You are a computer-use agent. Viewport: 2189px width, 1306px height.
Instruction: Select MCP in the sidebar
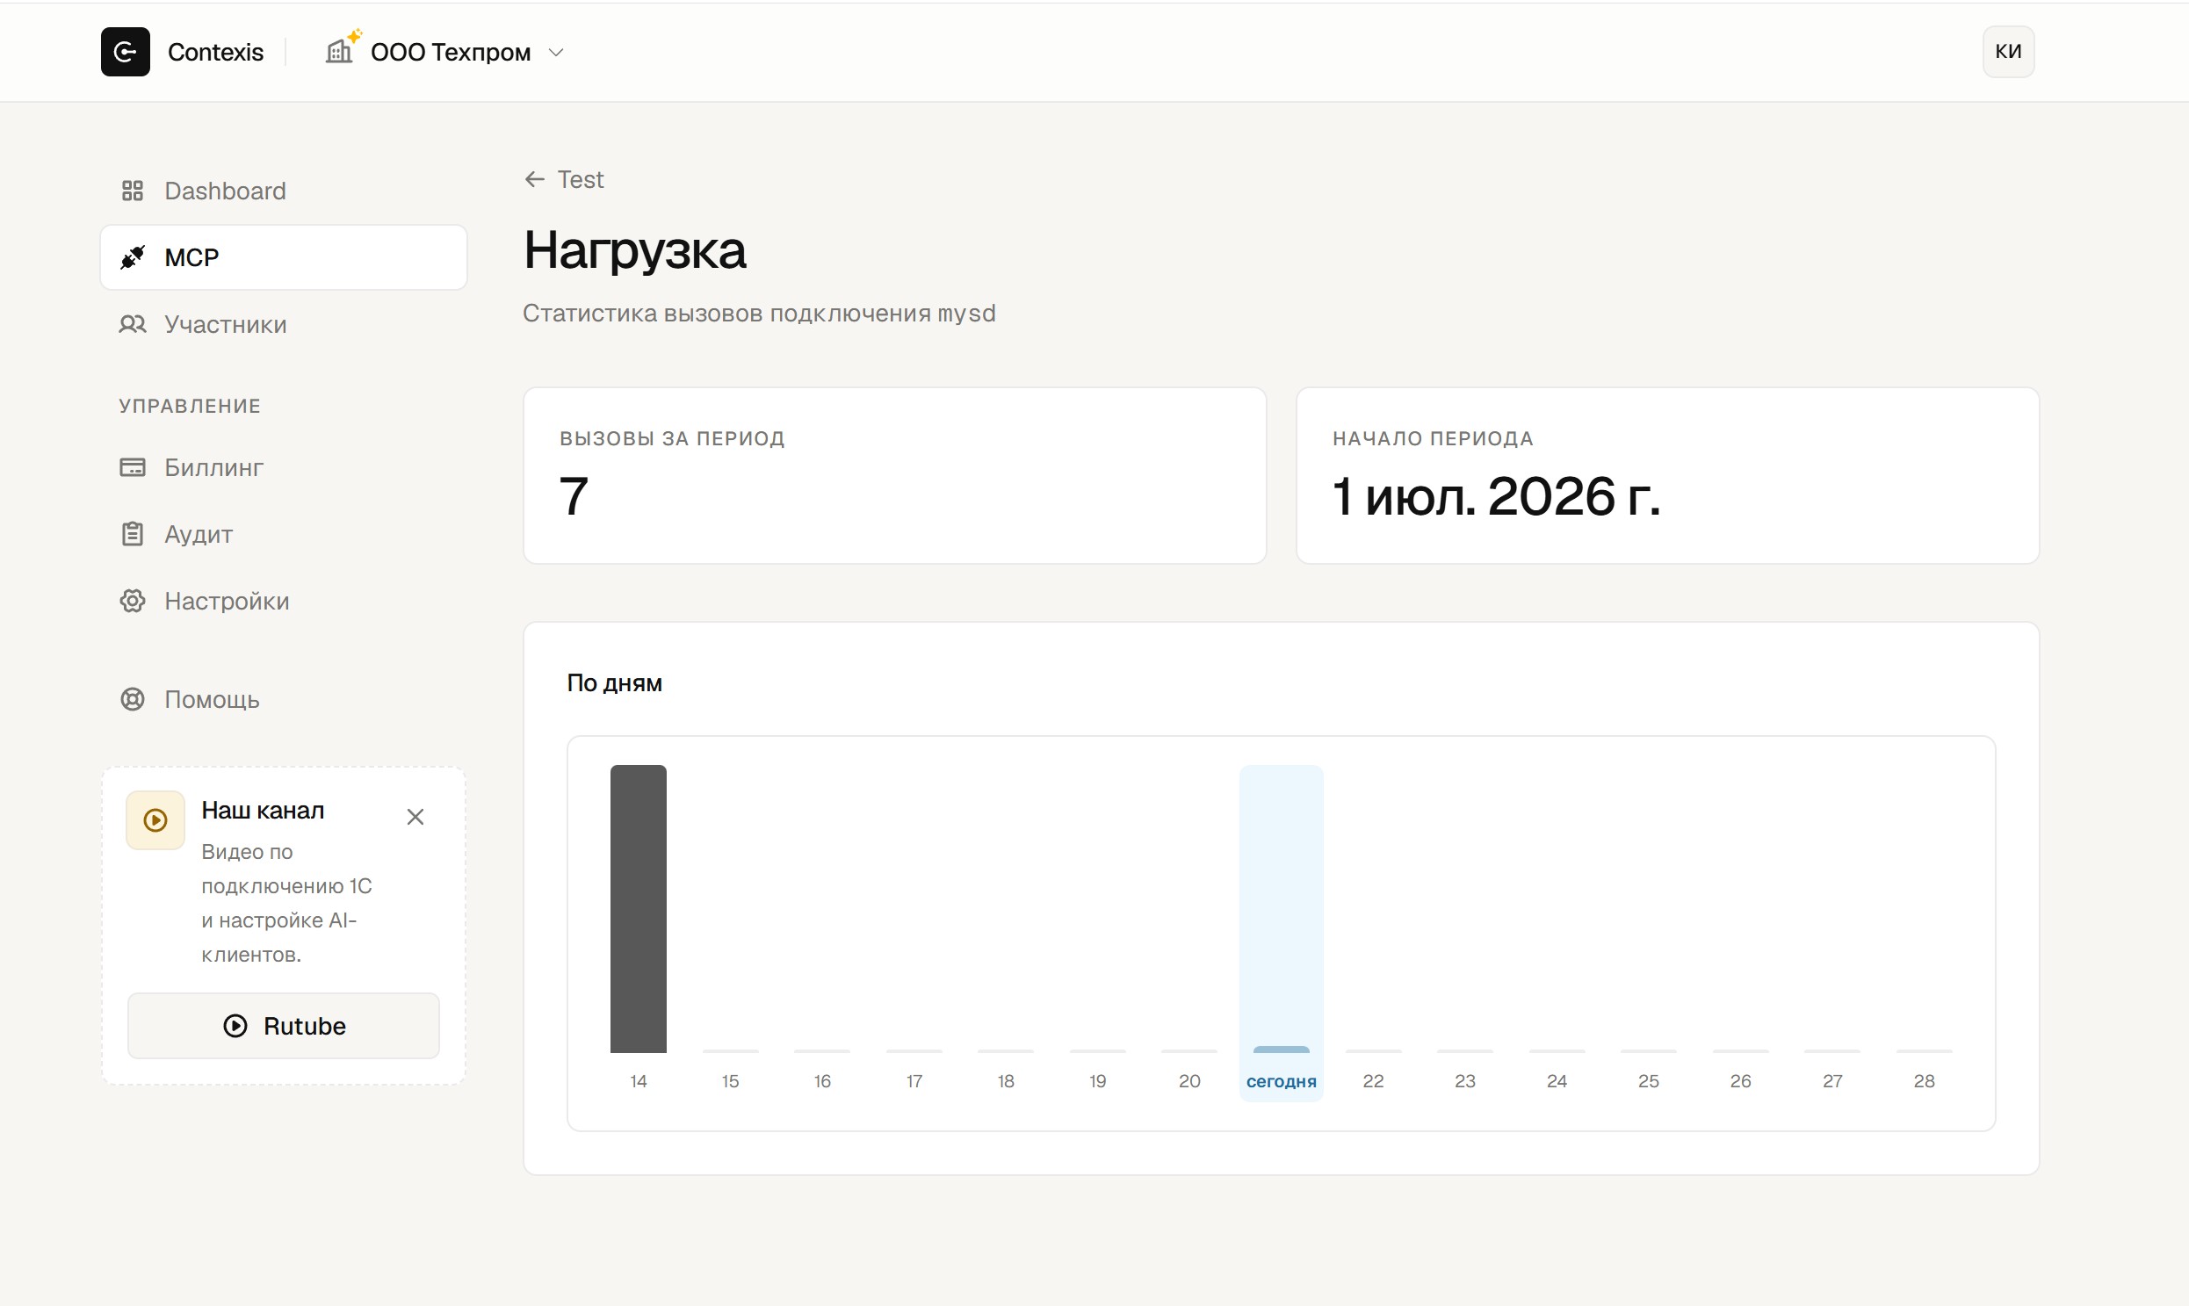point(284,258)
